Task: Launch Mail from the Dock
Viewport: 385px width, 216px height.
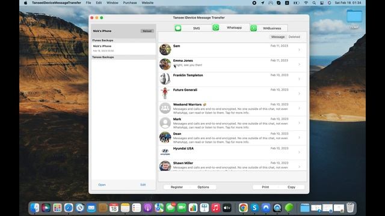Action: [91, 208]
